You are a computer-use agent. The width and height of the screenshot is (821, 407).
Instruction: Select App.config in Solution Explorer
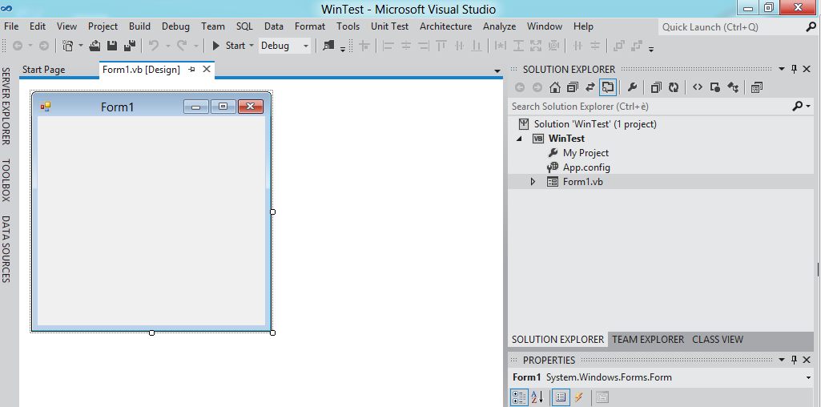point(586,167)
